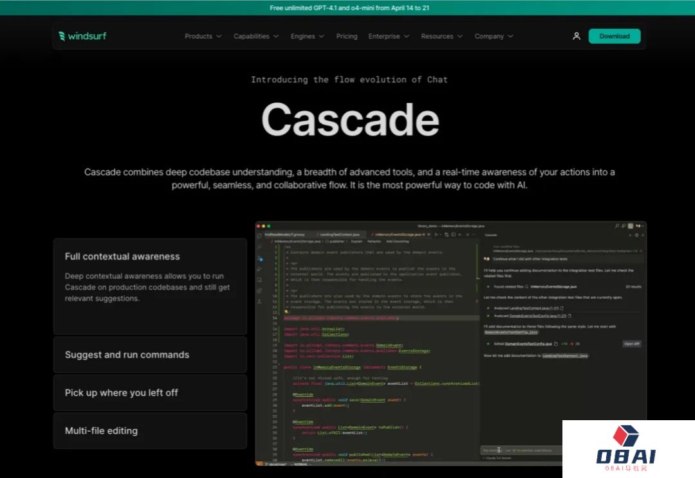
Task: Open InMemoryEventsStorage.java link in Found related files
Action: coord(553,287)
